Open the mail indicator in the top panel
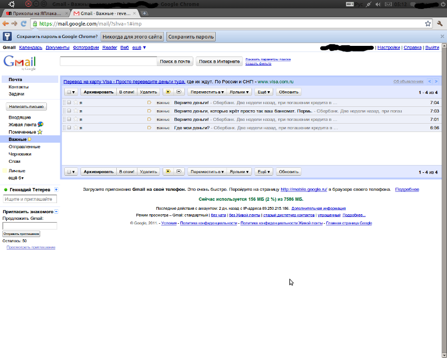 388,4
